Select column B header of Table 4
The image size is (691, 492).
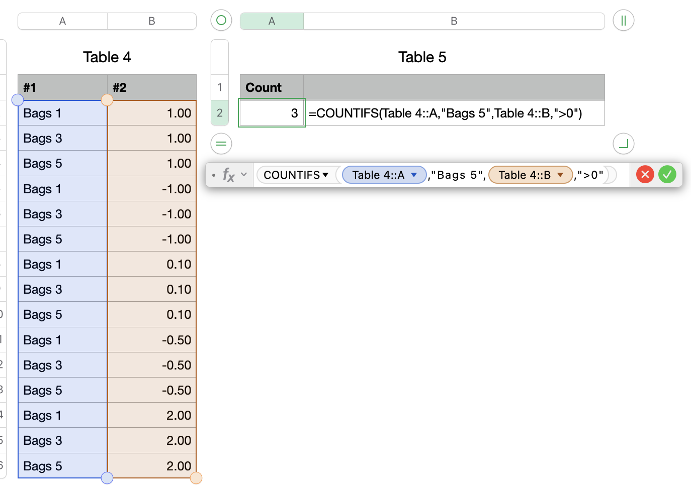(x=151, y=21)
